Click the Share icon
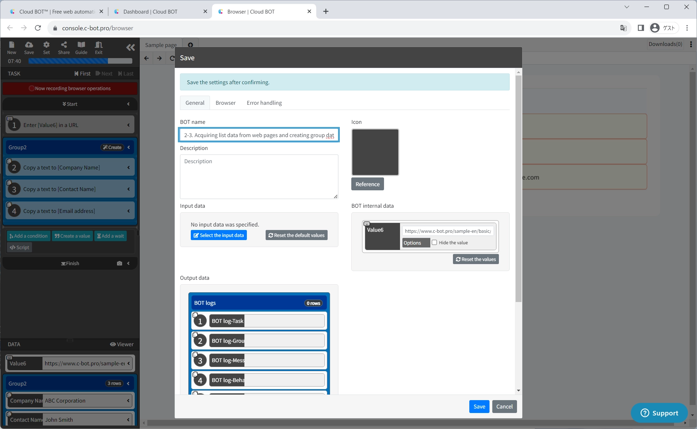 pyautogui.click(x=64, y=47)
